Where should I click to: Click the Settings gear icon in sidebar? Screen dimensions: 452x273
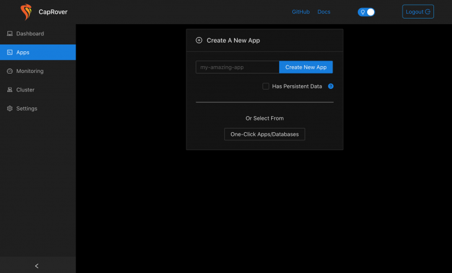click(x=10, y=109)
